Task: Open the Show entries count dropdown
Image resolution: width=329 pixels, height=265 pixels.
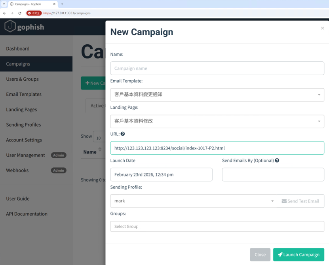Action: (x=99, y=137)
